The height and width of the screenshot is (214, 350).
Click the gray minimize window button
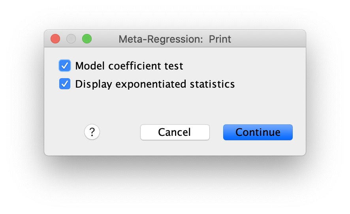[71, 39]
